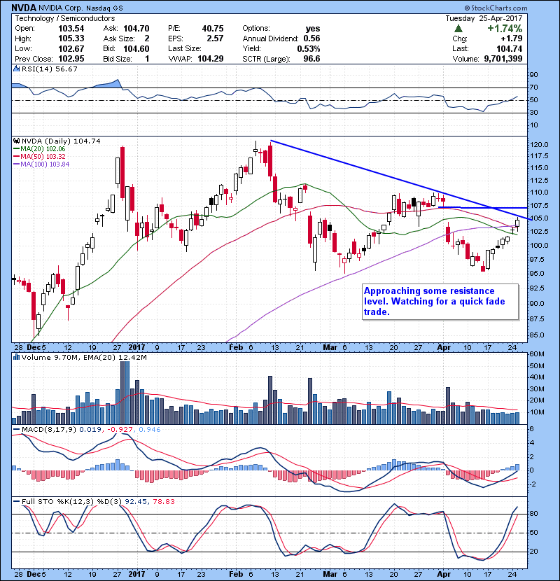Click the RSI(14) 56.67 panel label

[50, 69]
